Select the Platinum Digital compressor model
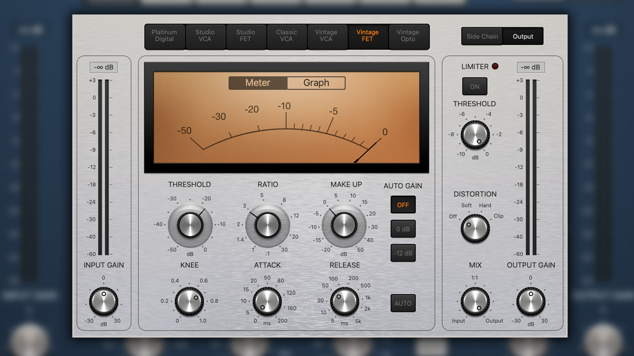The height and width of the screenshot is (356, 634). [x=164, y=36]
